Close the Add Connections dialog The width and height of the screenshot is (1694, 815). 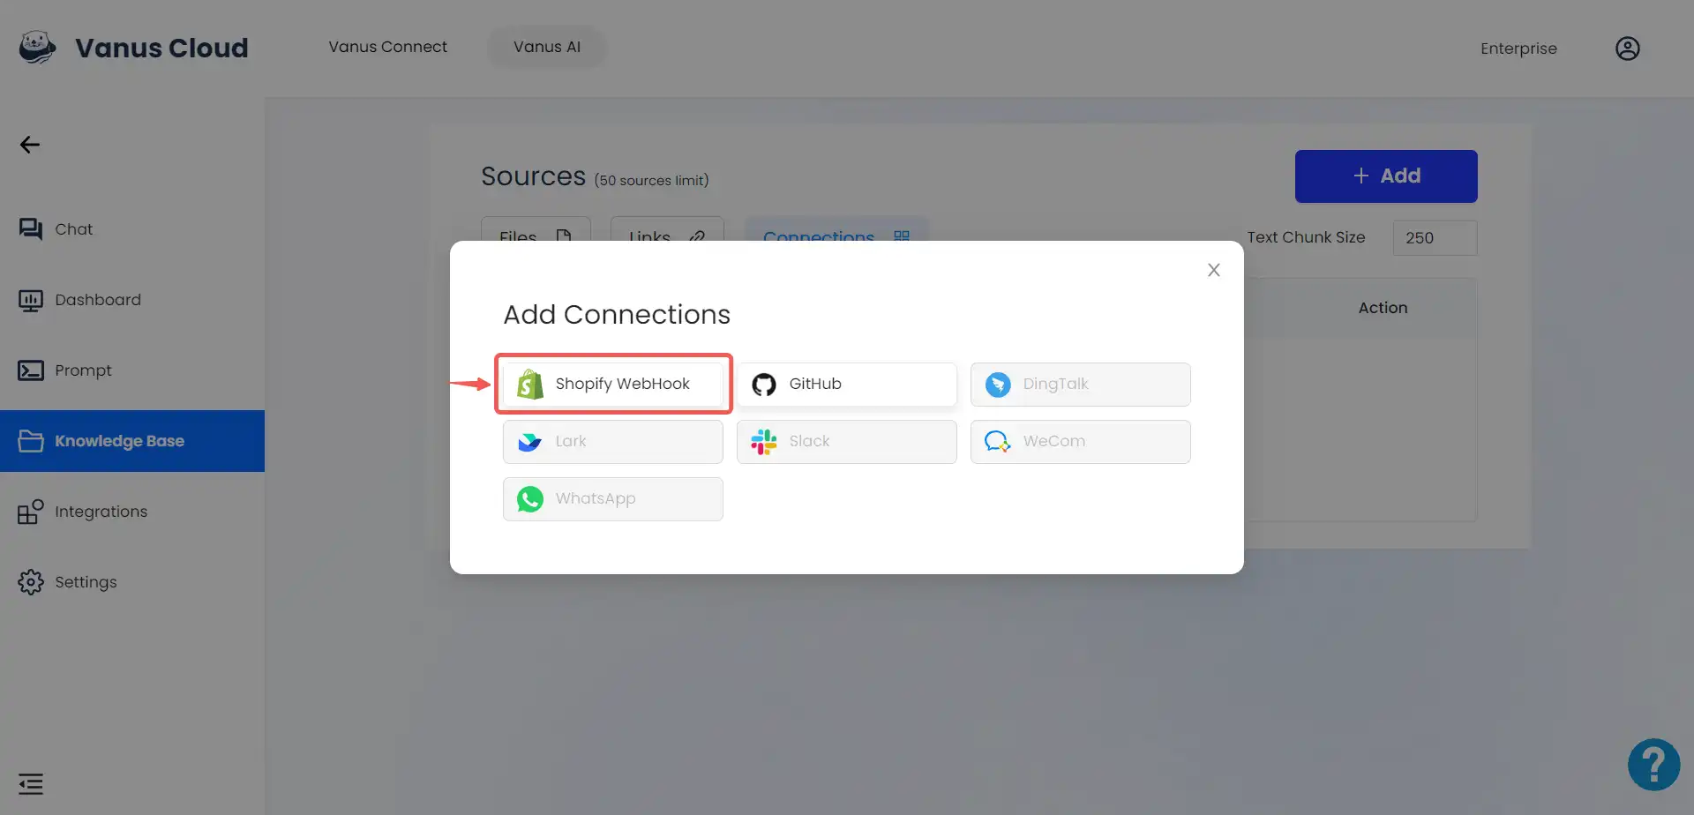click(x=1214, y=270)
